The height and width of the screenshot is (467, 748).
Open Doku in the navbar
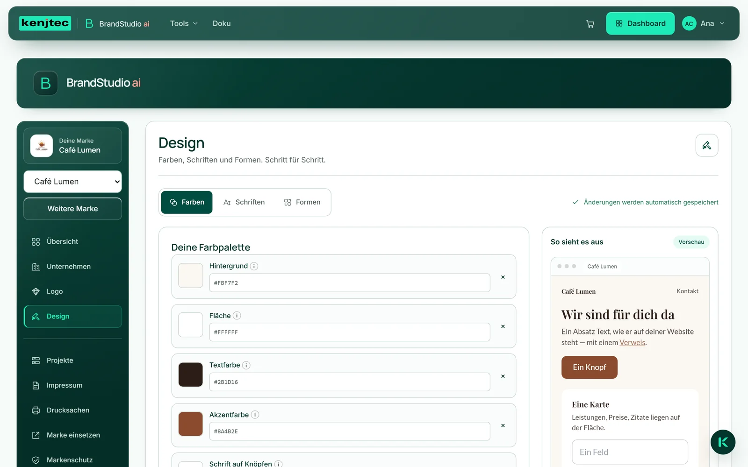click(x=222, y=23)
